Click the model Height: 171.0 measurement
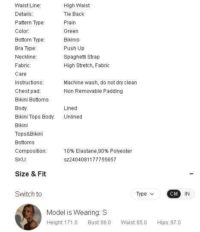This screenshot has width=200, height=232. click(62, 223)
